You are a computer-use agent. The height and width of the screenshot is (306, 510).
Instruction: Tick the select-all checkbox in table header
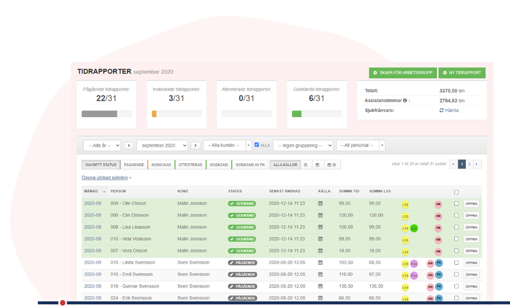coord(456,192)
